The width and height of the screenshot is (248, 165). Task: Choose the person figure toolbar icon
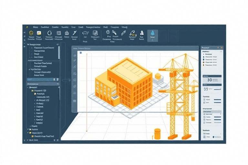(x=141, y=33)
